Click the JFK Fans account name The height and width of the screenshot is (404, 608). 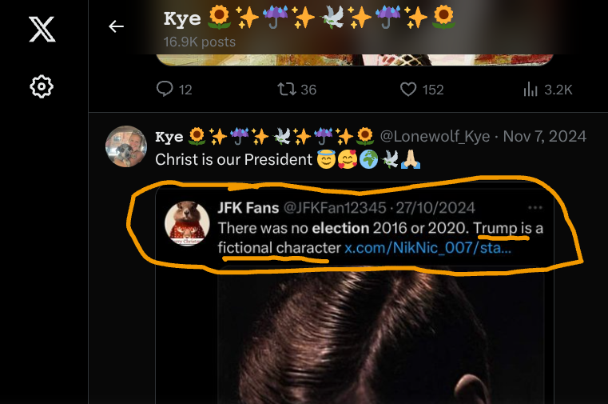(247, 208)
